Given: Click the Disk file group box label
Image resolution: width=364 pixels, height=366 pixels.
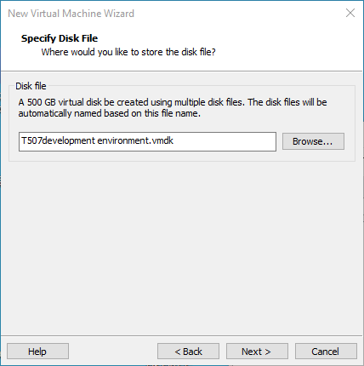Looking at the screenshot, I should [31, 86].
